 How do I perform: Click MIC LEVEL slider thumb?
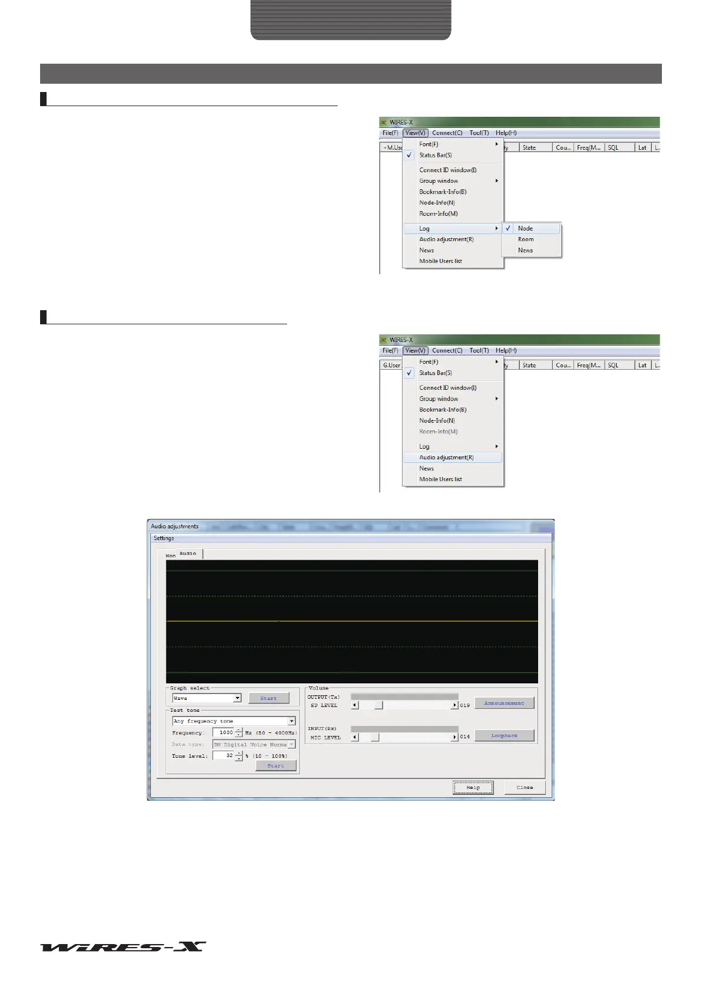[x=375, y=737]
